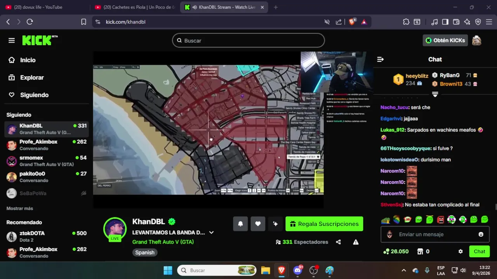The image size is (497, 279).
Task: Open chat settings gear icon
Action: coord(461,251)
